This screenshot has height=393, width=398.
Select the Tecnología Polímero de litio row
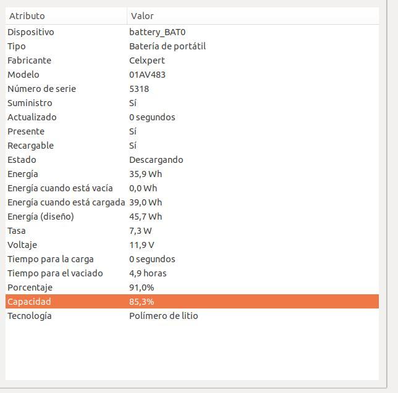[x=192, y=316]
